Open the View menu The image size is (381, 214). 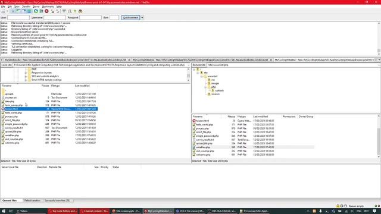pos(17,7)
